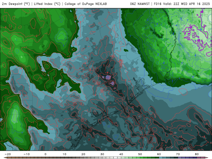Click the 20 label on the color scale
The height and width of the screenshot is (159, 212).
pyautogui.click(x=83, y=154)
